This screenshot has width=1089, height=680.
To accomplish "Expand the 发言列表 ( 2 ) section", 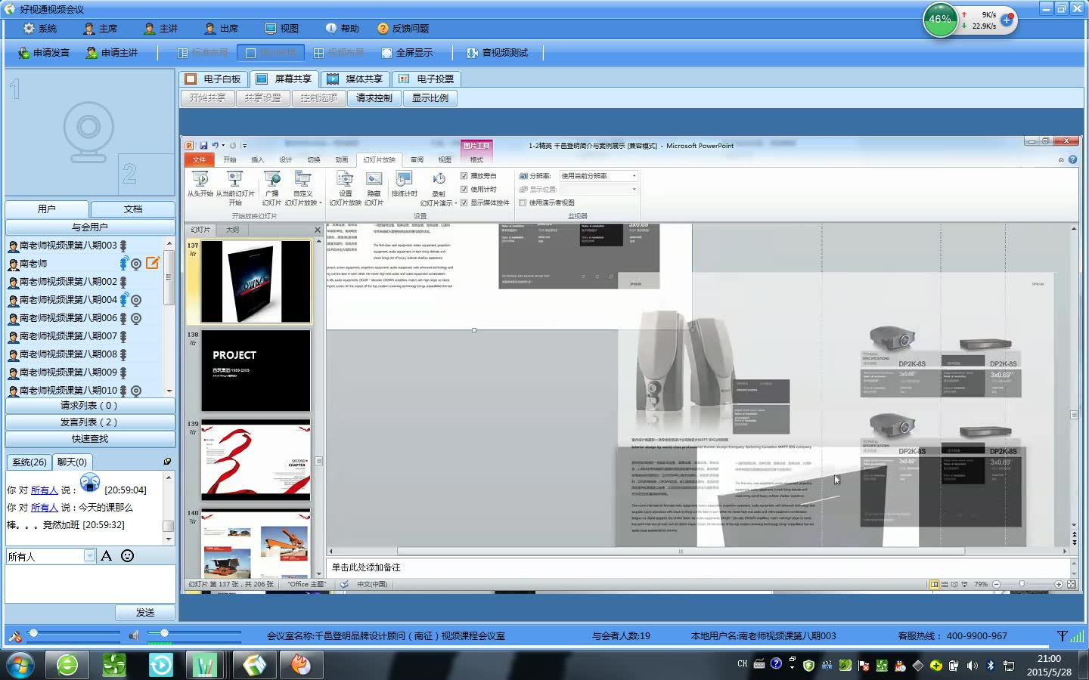I will coord(90,422).
